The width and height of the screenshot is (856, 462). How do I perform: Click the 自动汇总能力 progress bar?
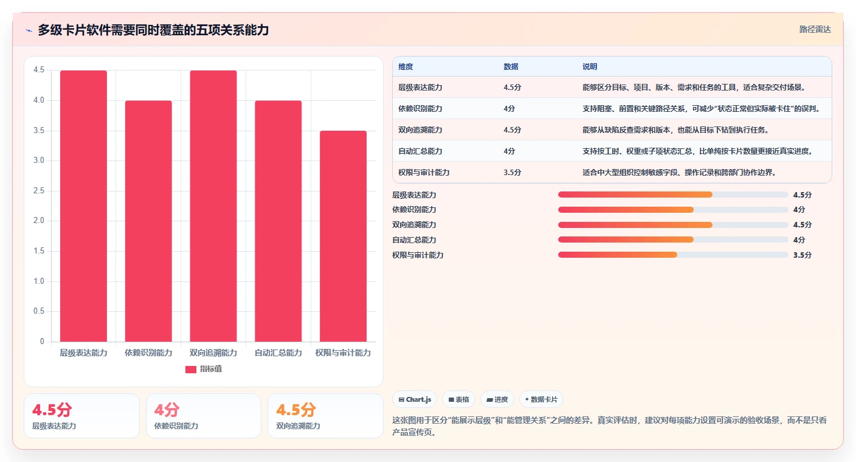(673, 240)
